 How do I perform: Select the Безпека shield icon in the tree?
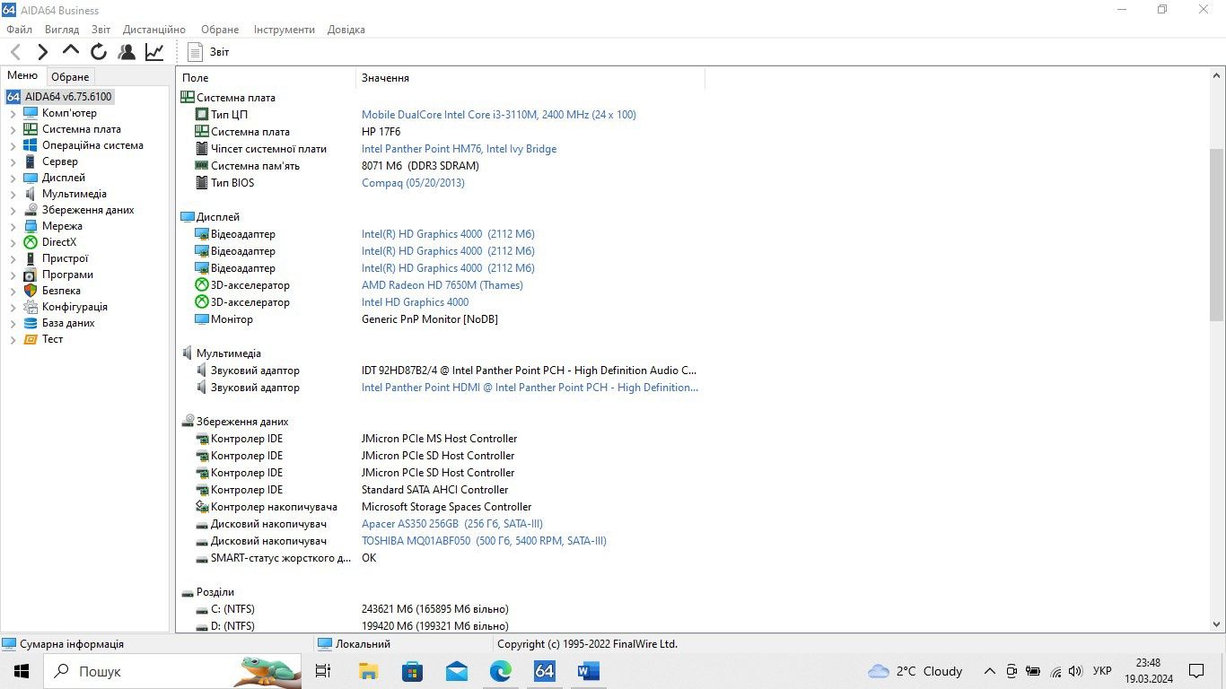(x=31, y=291)
